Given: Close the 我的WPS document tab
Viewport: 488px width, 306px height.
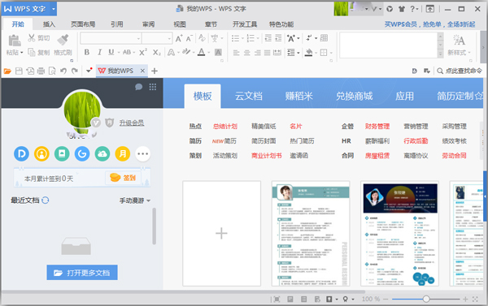Looking at the screenshot, I should [142, 71].
